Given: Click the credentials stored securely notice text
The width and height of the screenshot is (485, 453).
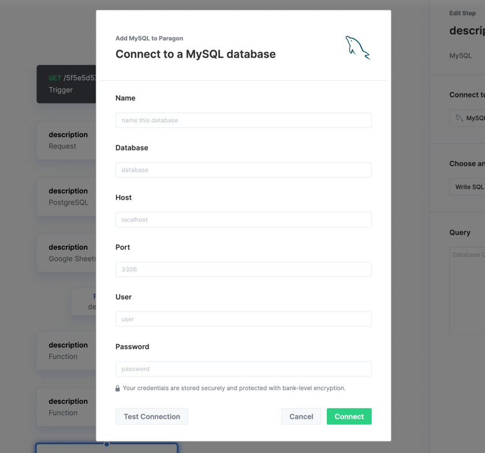Looking at the screenshot, I should [x=234, y=388].
